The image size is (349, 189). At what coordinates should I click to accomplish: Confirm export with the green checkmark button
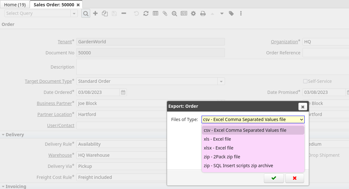pyautogui.click(x=273, y=178)
